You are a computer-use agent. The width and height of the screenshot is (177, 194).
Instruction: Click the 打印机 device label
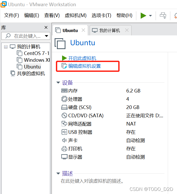coord(75,149)
